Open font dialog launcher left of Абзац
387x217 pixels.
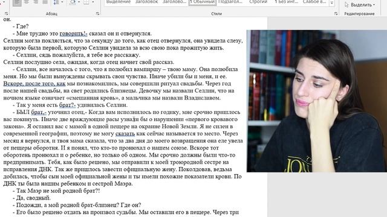(6, 13)
